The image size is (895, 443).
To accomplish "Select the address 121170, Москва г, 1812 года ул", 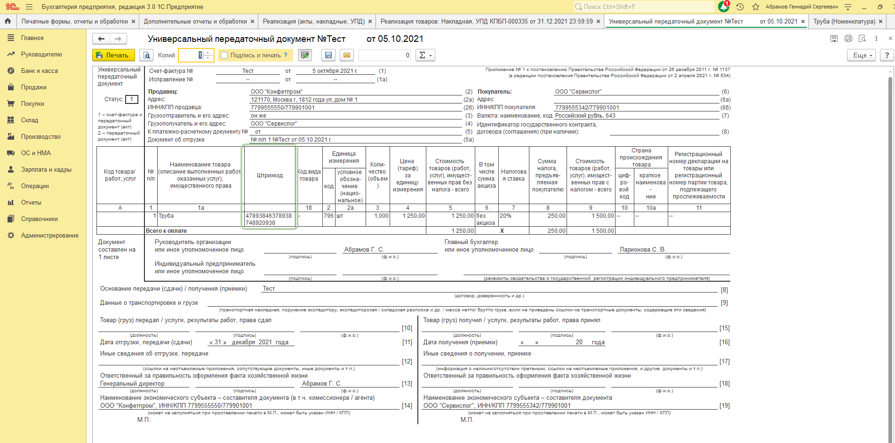I will coord(304,100).
